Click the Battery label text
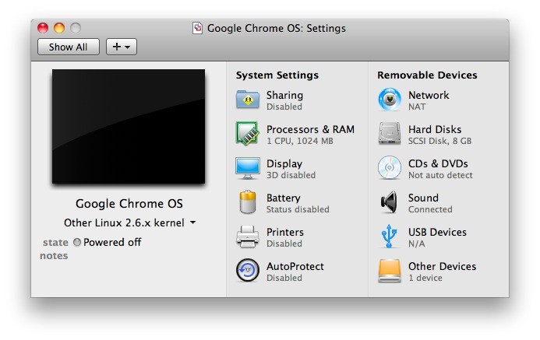The image size is (540, 340). coord(283,198)
